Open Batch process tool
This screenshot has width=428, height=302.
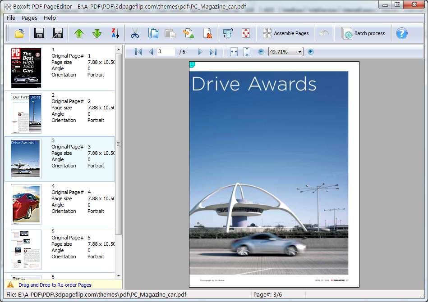[364, 33]
